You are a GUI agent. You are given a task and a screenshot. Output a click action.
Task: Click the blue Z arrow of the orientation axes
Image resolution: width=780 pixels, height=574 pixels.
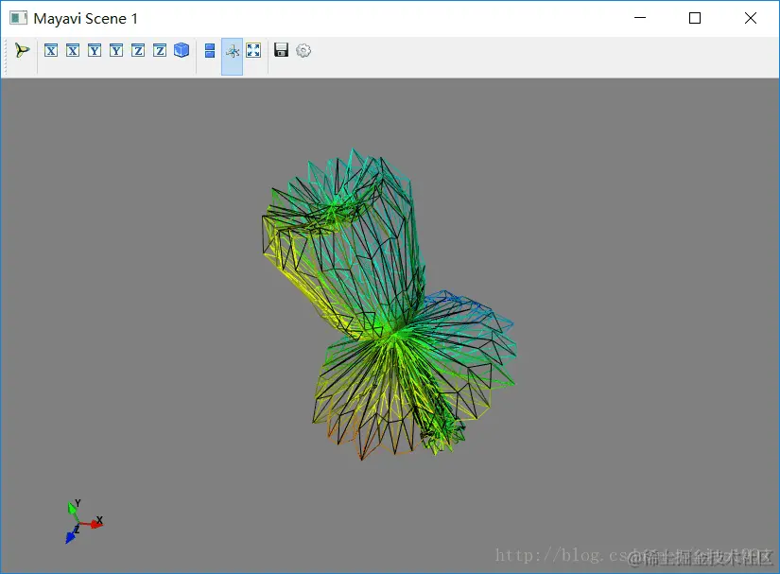coord(72,535)
